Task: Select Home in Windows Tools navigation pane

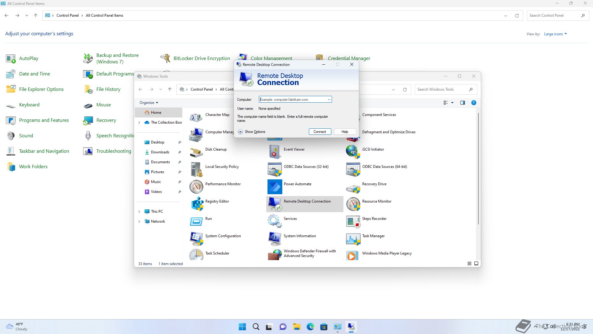Action: coord(158,113)
